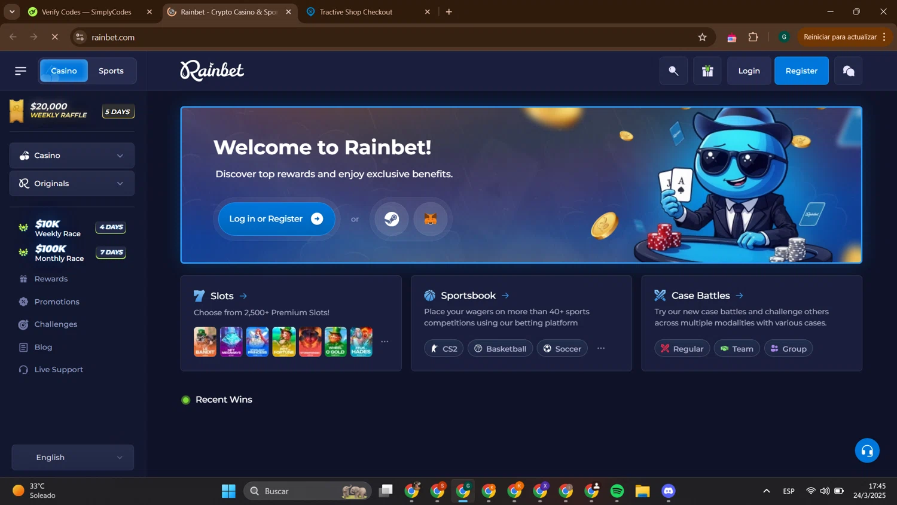Show hidden system tray icons
Screen dimensions: 897x505
coord(767,491)
